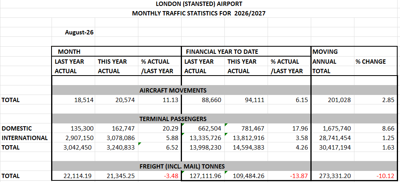
Task: Select passengers total last year 3,042,450
Action: coord(73,148)
